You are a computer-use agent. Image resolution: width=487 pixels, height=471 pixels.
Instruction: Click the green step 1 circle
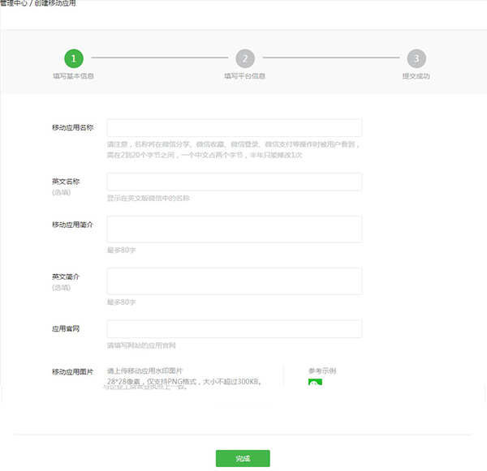pyautogui.click(x=74, y=58)
